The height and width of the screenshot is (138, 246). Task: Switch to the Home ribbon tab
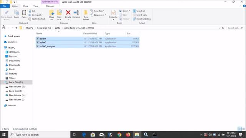pyautogui.click(x=15, y=6)
